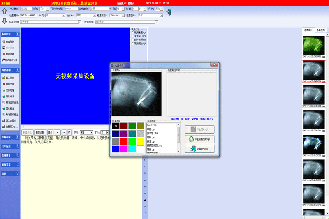Click scroll-down arrow of annotation image list

[178, 152]
